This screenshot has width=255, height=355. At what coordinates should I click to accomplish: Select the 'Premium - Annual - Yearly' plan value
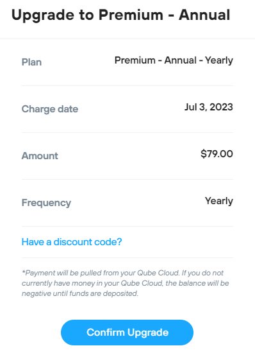(x=174, y=60)
